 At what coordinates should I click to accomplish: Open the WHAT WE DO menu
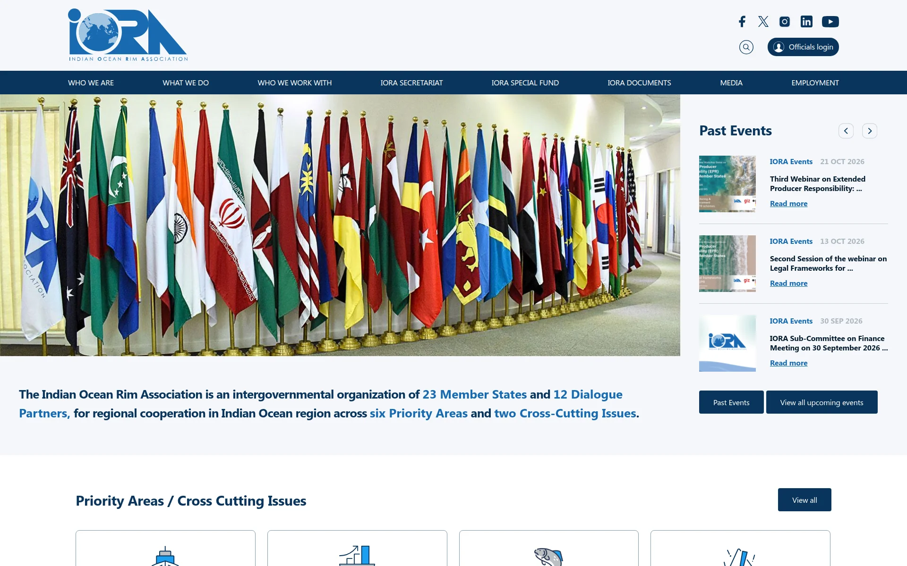(186, 83)
